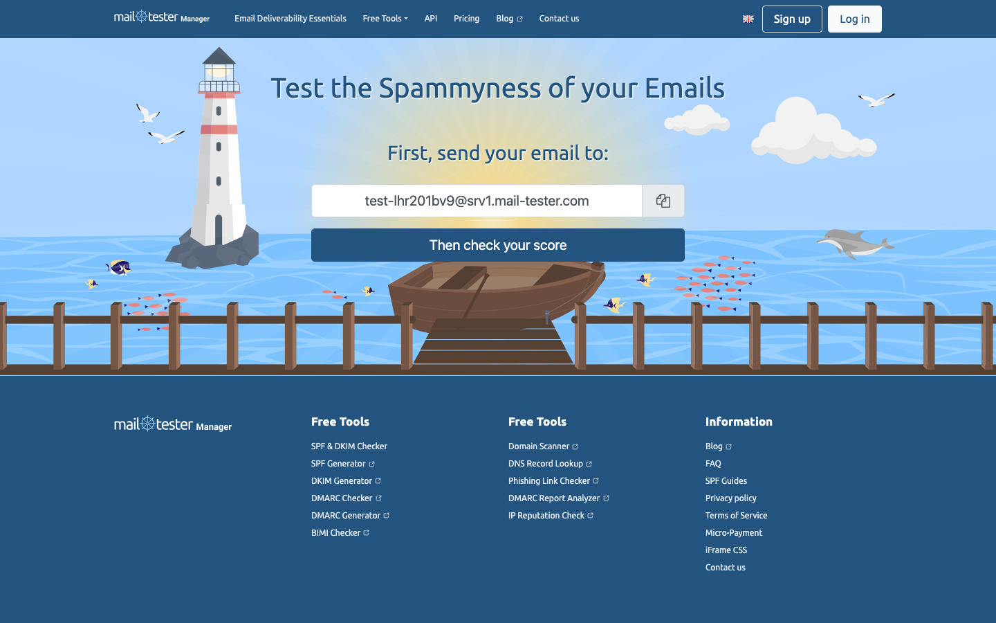The image size is (996, 623).
Task: Open Privacy policy footer link
Action: click(x=731, y=498)
